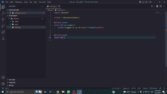Open the Explorer view in activity bar
The image size is (167, 94).
click(x=3, y=7)
